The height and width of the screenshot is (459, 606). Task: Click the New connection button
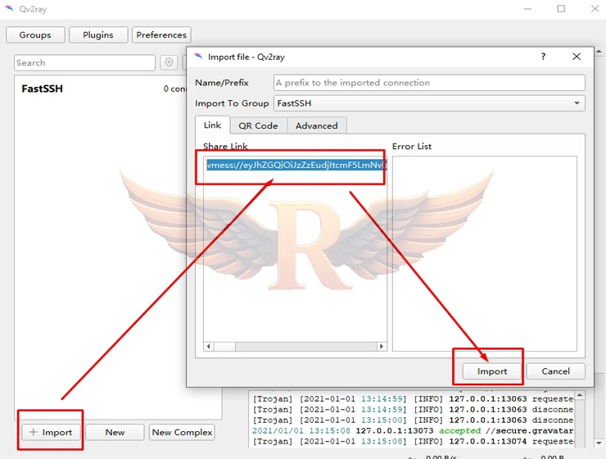[115, 432]
